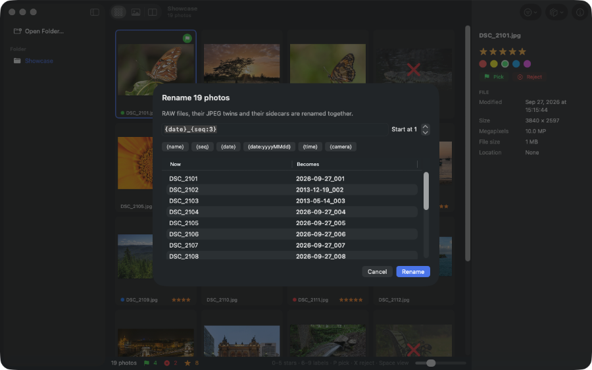Select the forest hills thumbnail DSC_2109
Viewport: 592px width, 370px height.
point(135,256)
